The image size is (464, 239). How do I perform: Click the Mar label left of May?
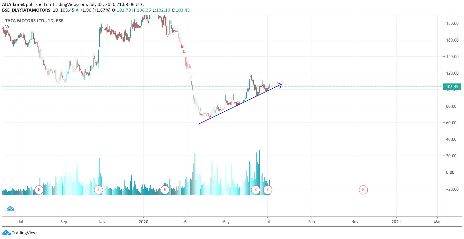pos(187,222)
